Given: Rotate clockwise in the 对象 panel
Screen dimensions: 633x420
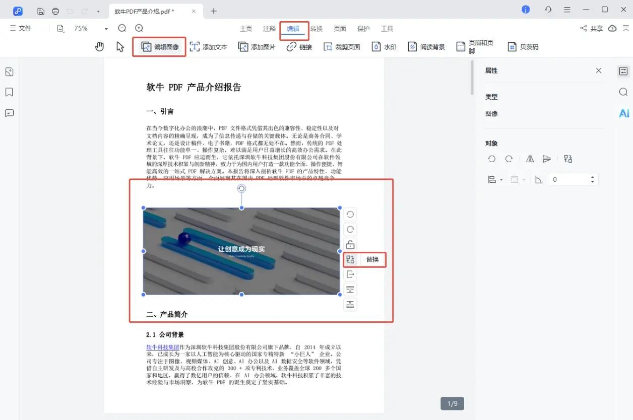Looking at the screenshot, I should coord(509,159).
